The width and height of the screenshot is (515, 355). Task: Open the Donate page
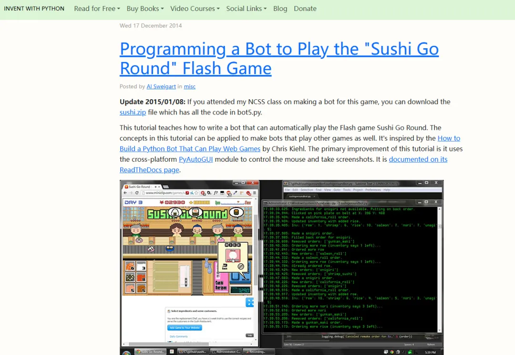coord(305,9)
